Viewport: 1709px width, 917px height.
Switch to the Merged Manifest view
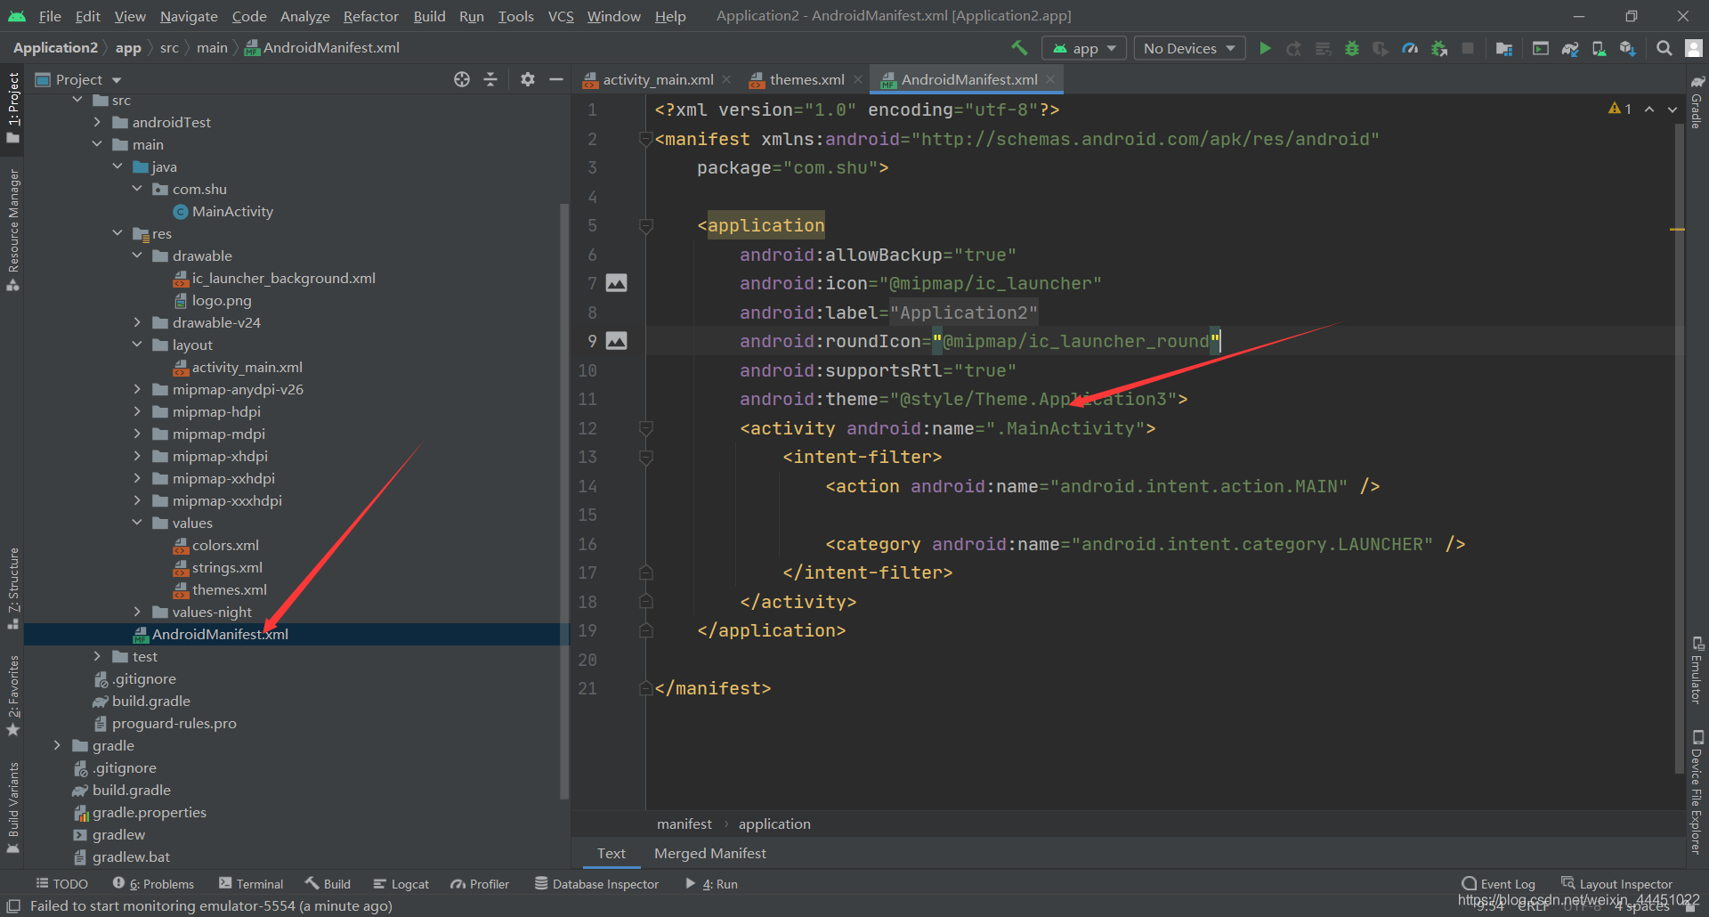(x=709, y=853)
